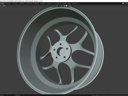
Task: Switch to the Geometry Nodes workspace
Action: pyautogui.click(x=66, y=4)
